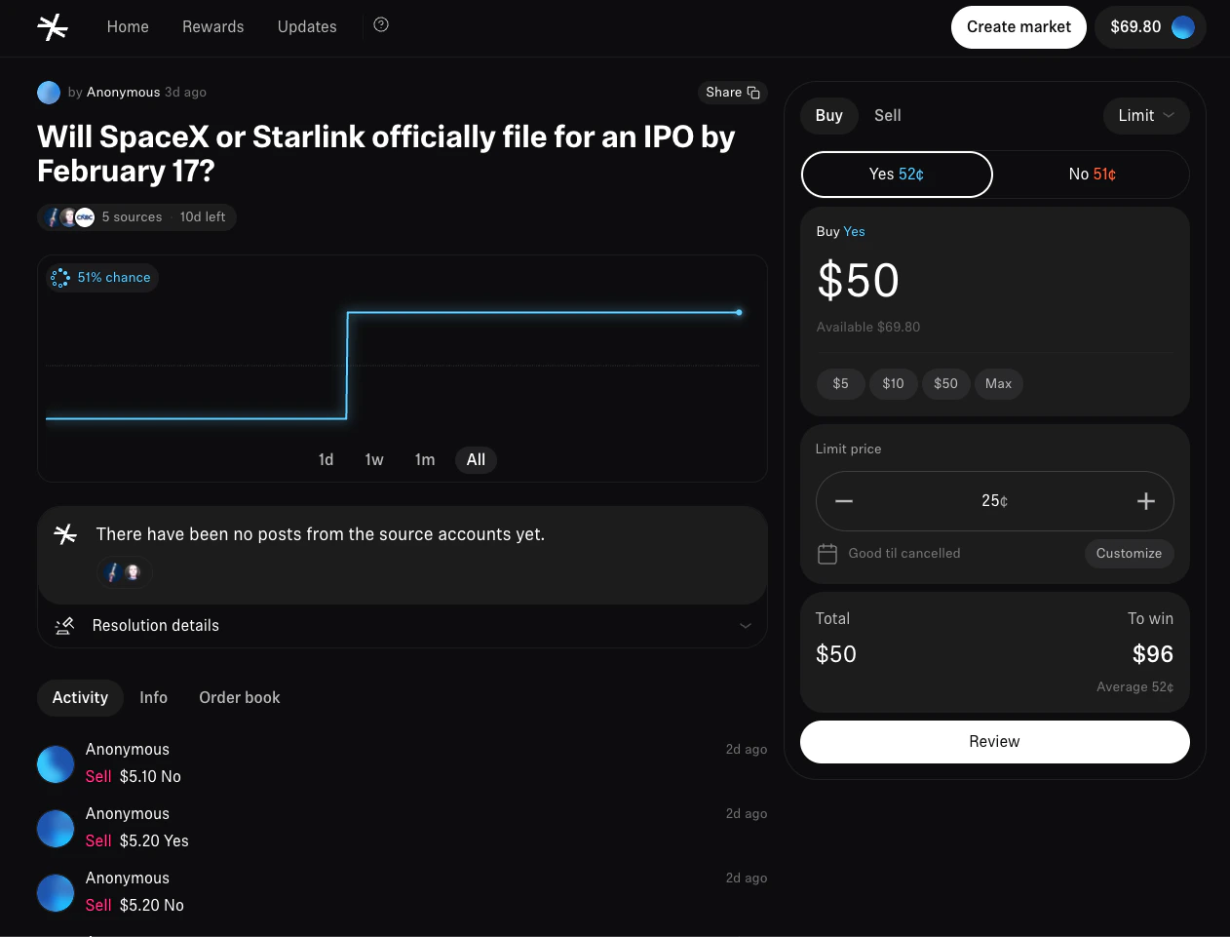Click the 'Average 52¢' text
This screenshot has width=1230, height=937.
tap(1135, 687)
